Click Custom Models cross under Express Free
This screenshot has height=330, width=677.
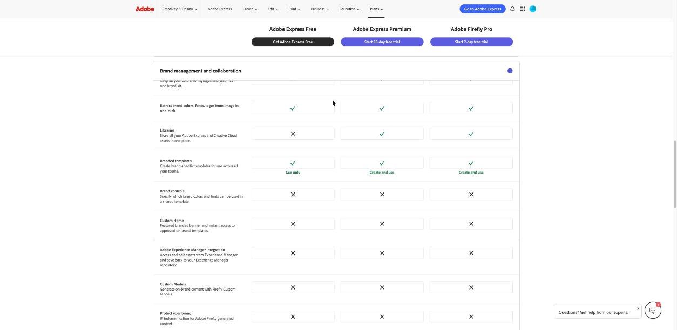pyautogui.click(x=293, y=287)
